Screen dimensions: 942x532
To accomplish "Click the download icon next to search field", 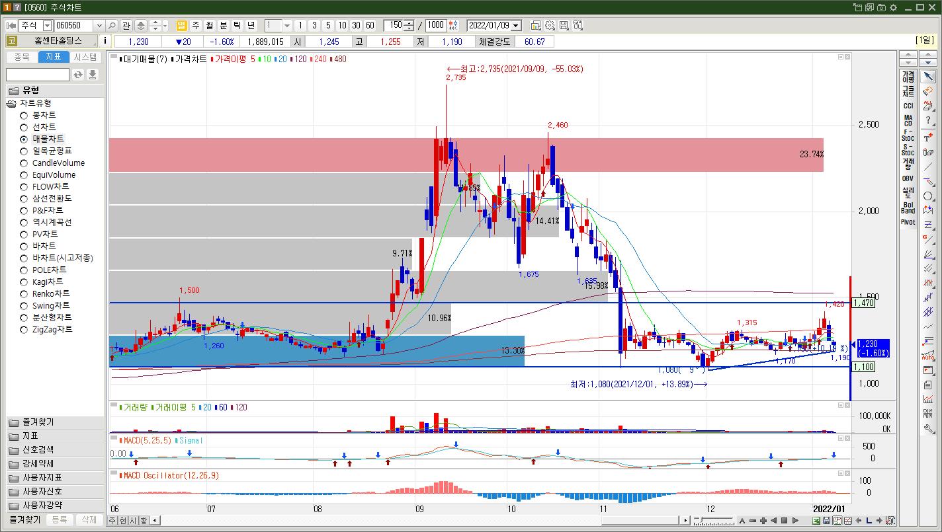I will point(93,75).
